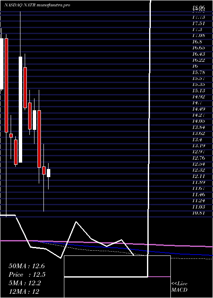Click the 12MA : 12 readout
The width and height of the screenshot is (213, 298).
pos(24,291)
